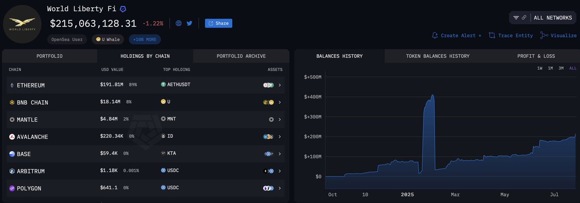
Task: Click the MNT token icon
Action: 163,119
